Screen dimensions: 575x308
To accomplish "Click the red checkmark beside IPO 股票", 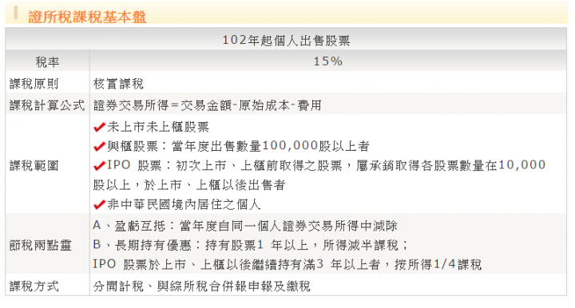I will [x=99, y=166].
